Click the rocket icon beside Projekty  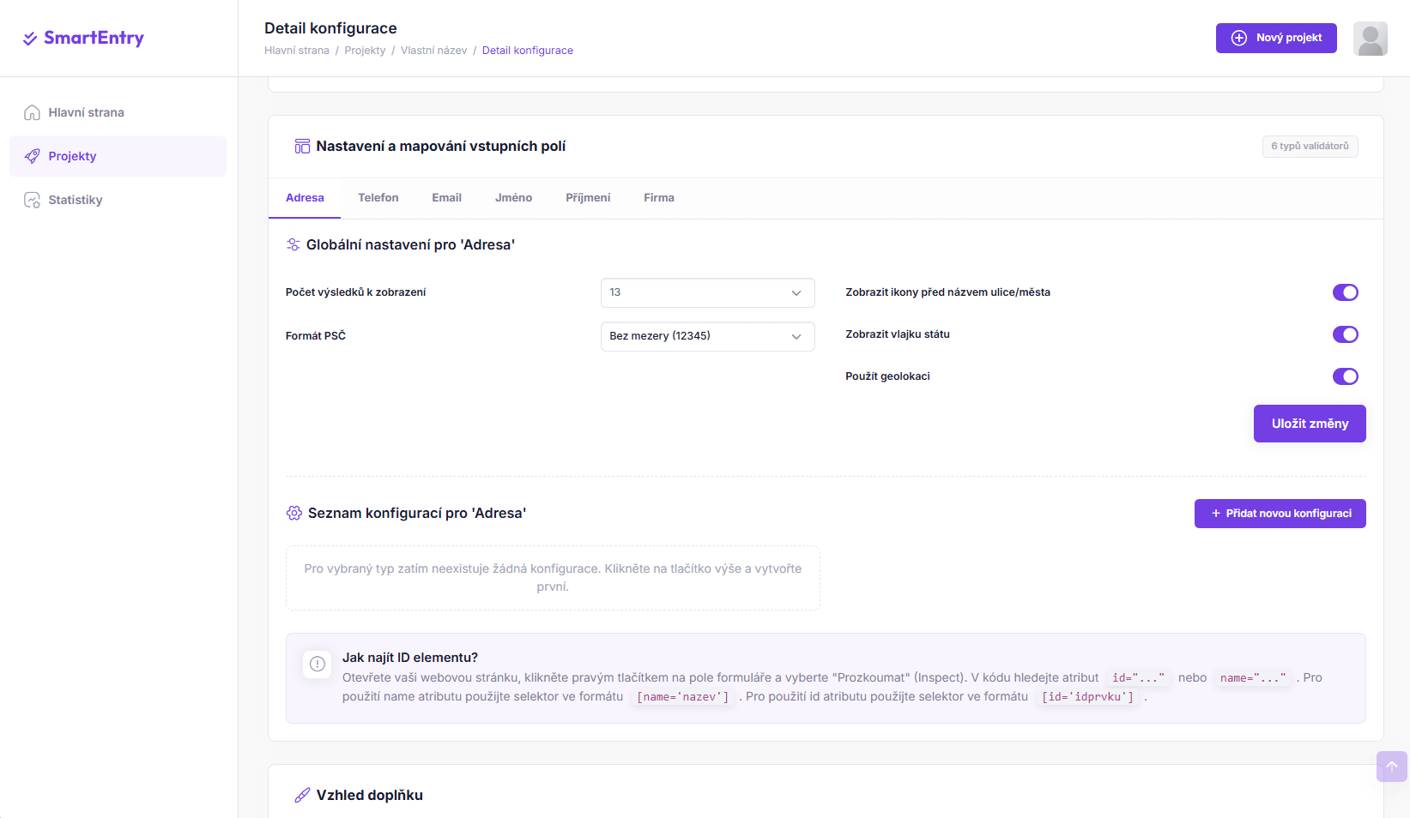tap(32, 156)
